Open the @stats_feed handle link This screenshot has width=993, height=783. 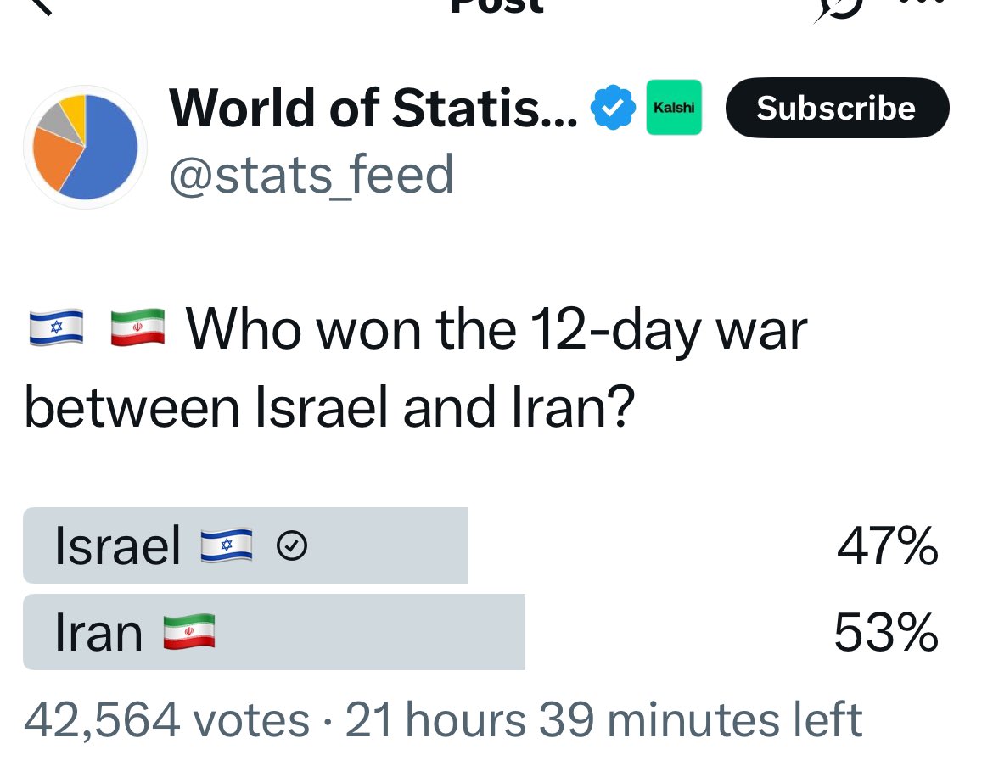311,174
